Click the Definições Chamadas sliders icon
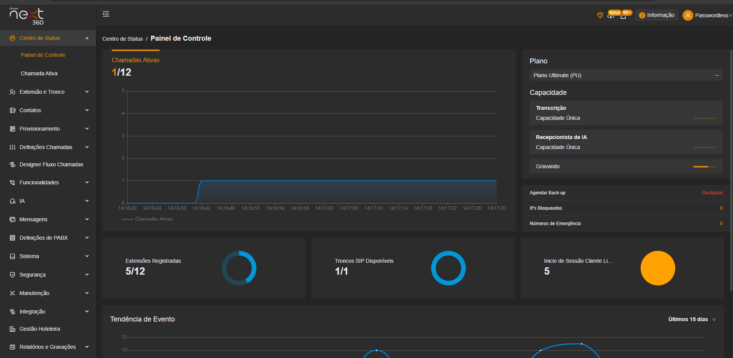Image resolution: width=733 pixels, height=358 pixels. point(12,147)
